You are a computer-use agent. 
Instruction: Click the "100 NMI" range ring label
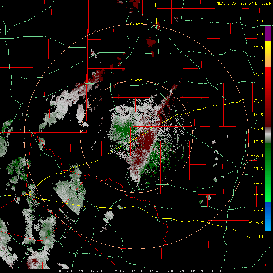[136, 24]
